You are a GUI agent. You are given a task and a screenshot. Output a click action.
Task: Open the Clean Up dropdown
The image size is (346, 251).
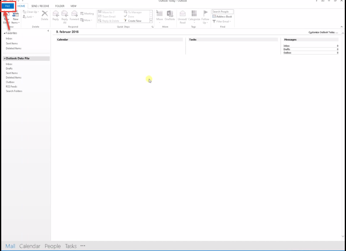click(31, 12)
